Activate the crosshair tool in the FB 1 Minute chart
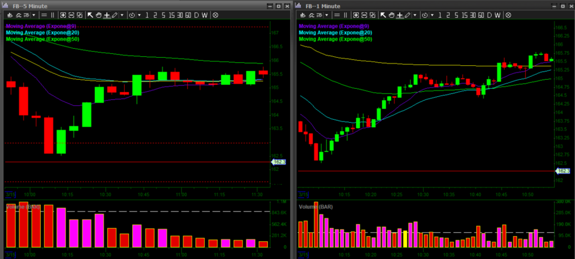Viewport: 575px width, 259px height. 400,15
